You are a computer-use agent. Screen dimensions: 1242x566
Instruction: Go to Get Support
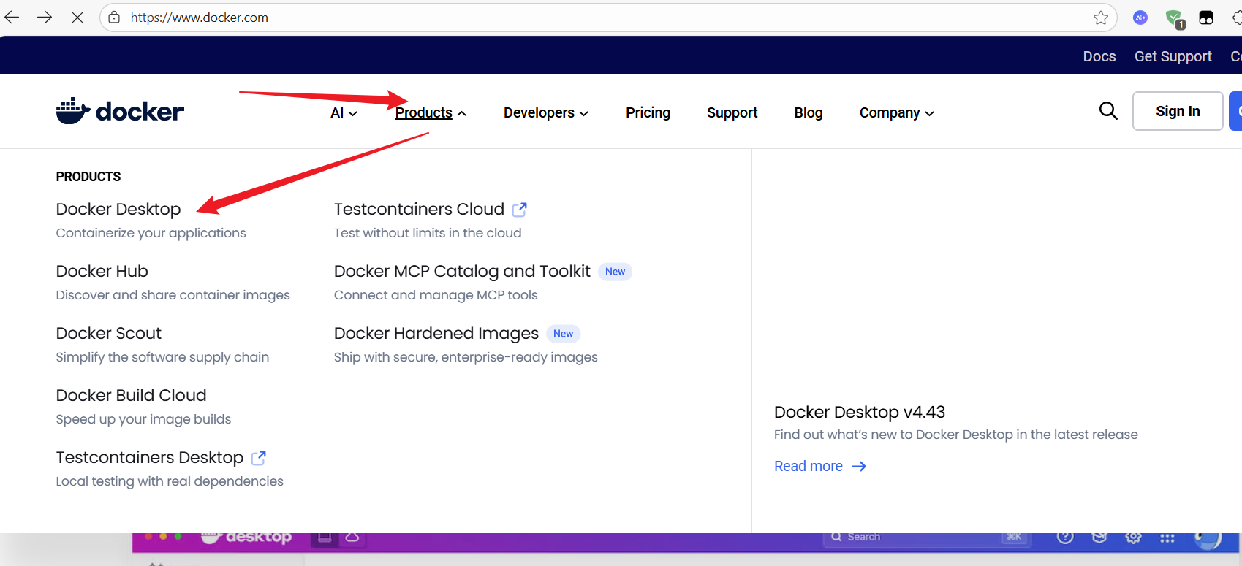click(1173, 56)
